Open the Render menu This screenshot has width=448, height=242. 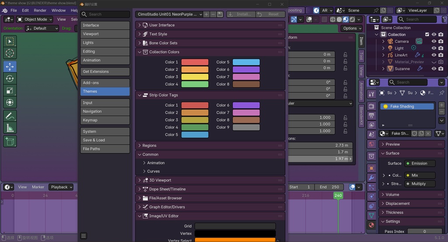click(x=40, y=11)
